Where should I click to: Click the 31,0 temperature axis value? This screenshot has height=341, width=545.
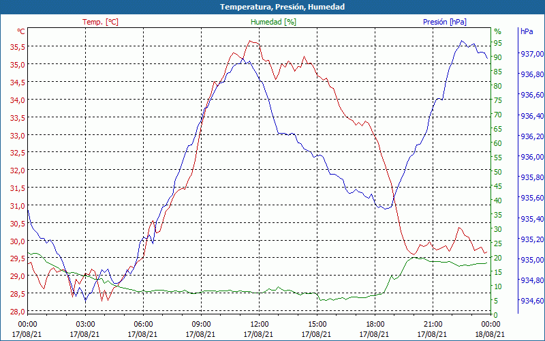[17, 206]
